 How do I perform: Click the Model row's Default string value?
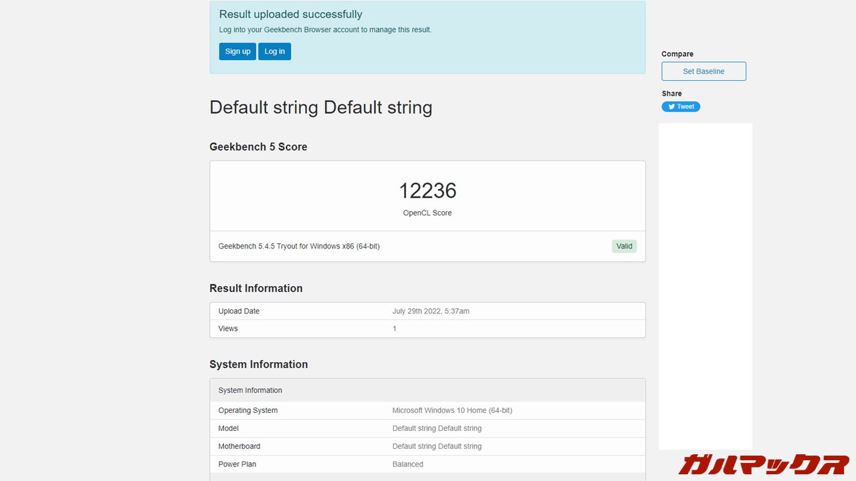pyautogui.click(x=437, y=429)
